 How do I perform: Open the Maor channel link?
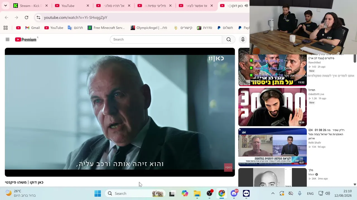(x=312, y=174)
